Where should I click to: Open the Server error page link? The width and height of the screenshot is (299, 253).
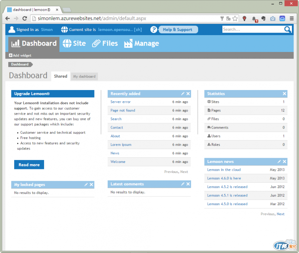tap(120, 102)
